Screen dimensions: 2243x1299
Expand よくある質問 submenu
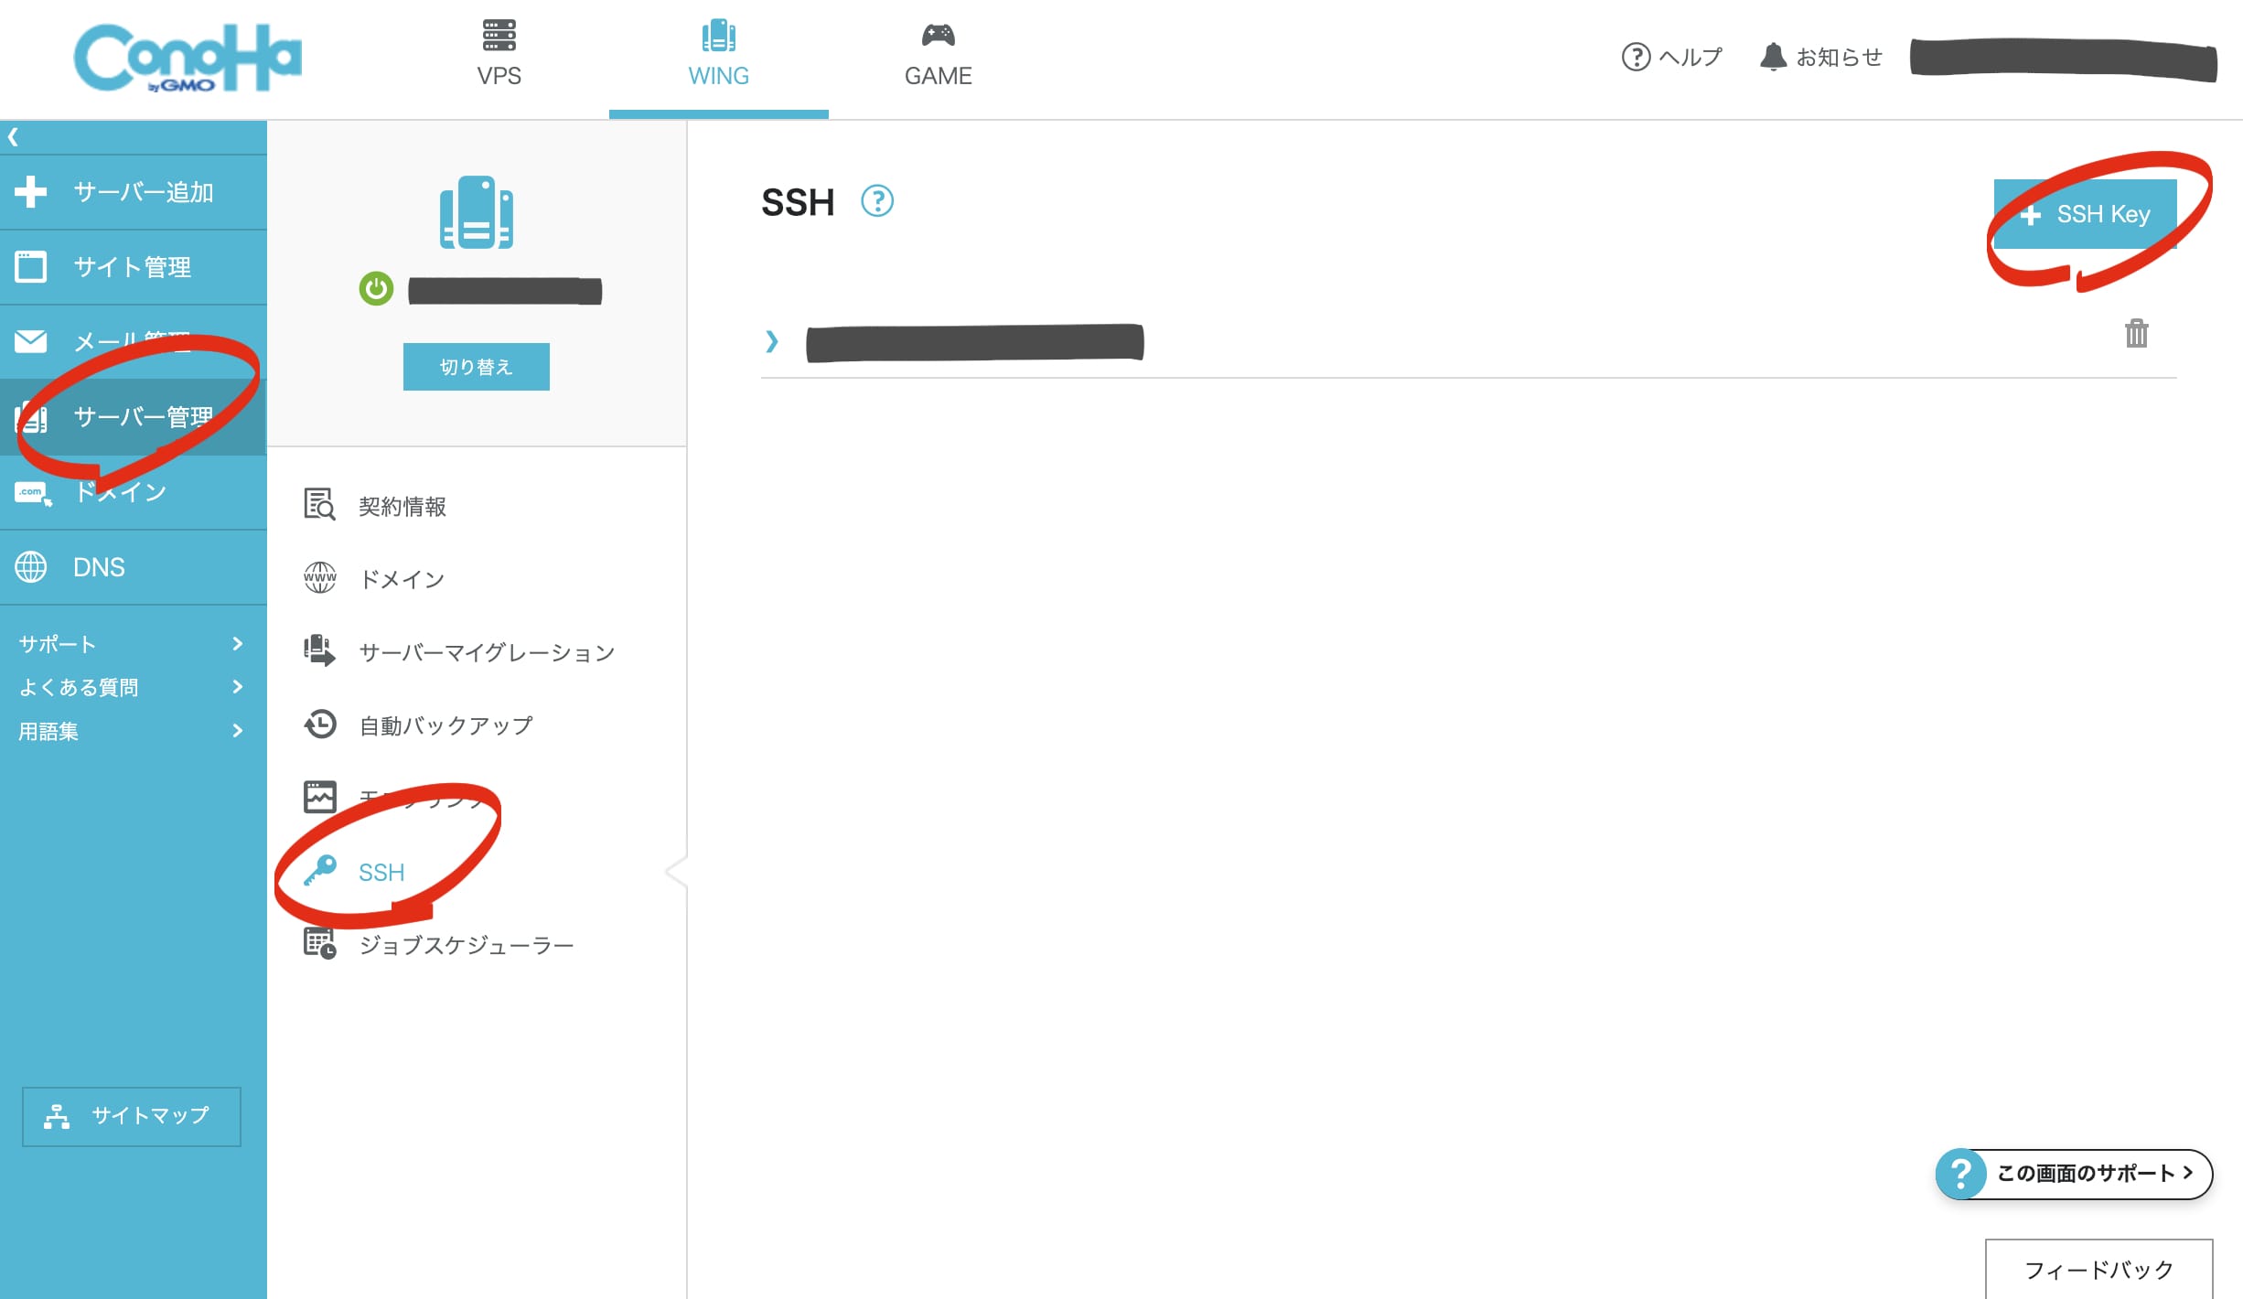coord(132,687)
